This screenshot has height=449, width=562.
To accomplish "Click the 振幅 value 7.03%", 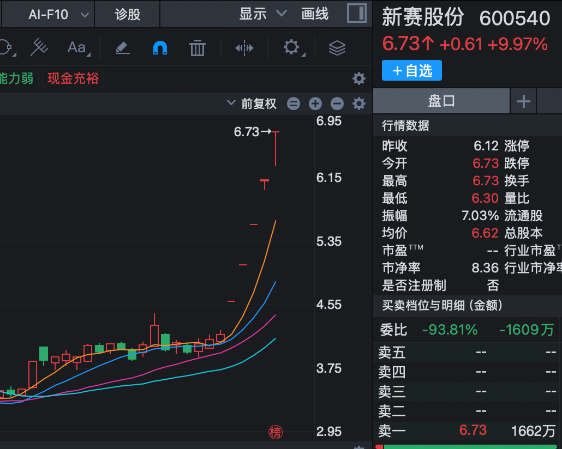I will point(480,216).
